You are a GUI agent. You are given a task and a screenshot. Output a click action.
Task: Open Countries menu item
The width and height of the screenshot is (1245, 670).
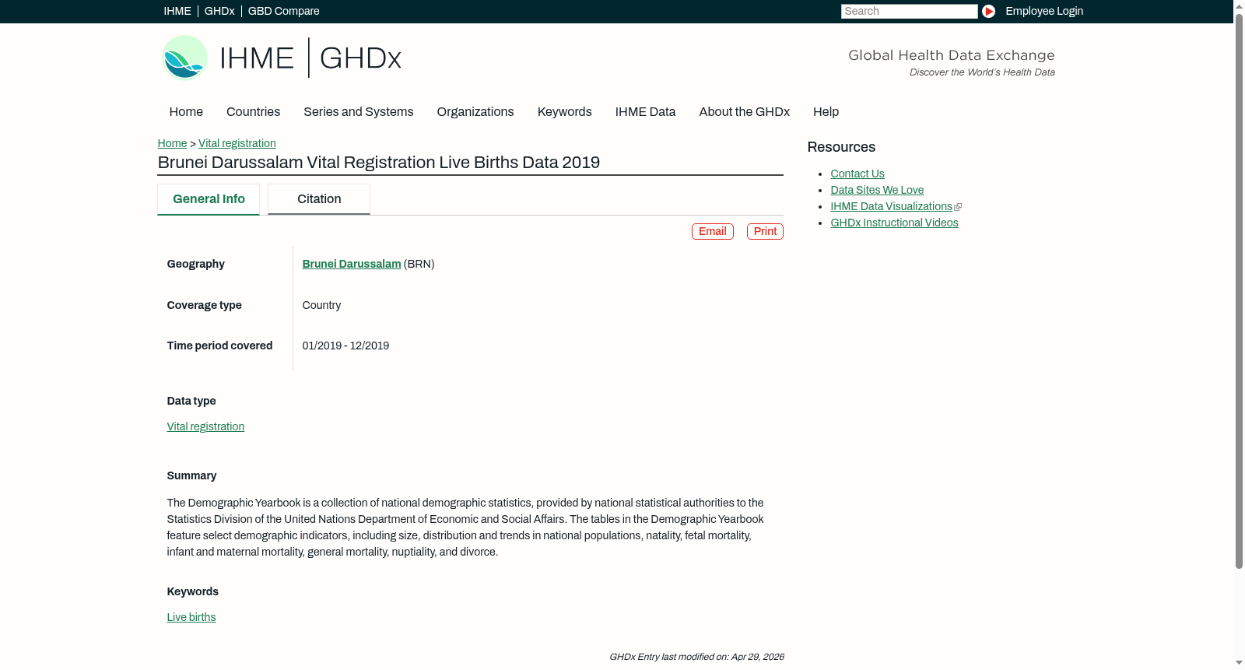click(x=253, y=112)
